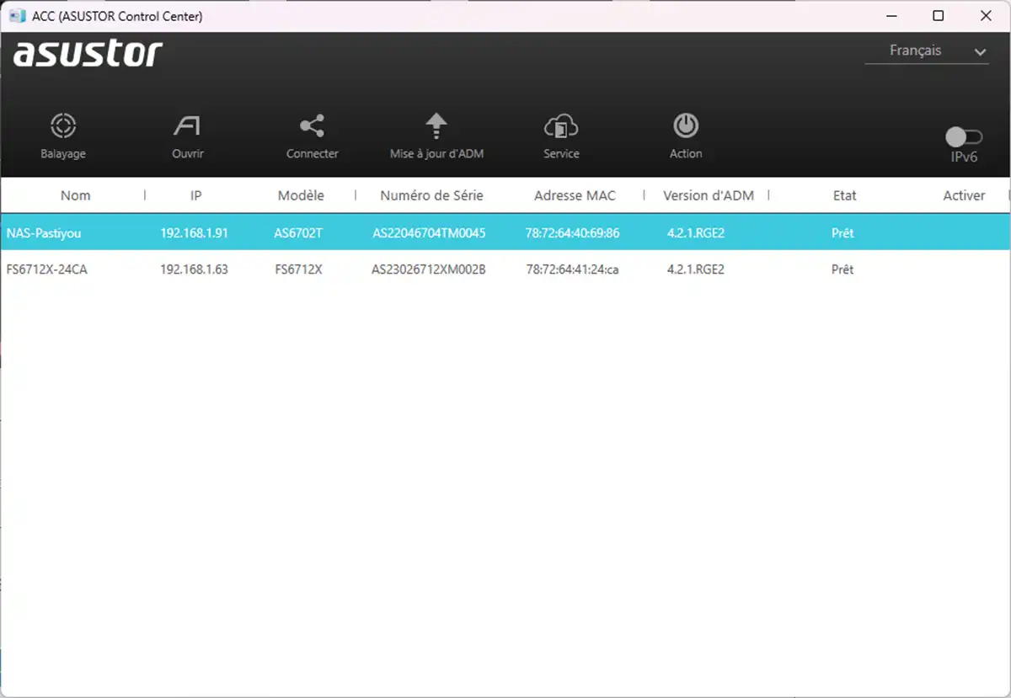Click the IP column header
This screenshot has width=1011, height=698.
point(195,194)
